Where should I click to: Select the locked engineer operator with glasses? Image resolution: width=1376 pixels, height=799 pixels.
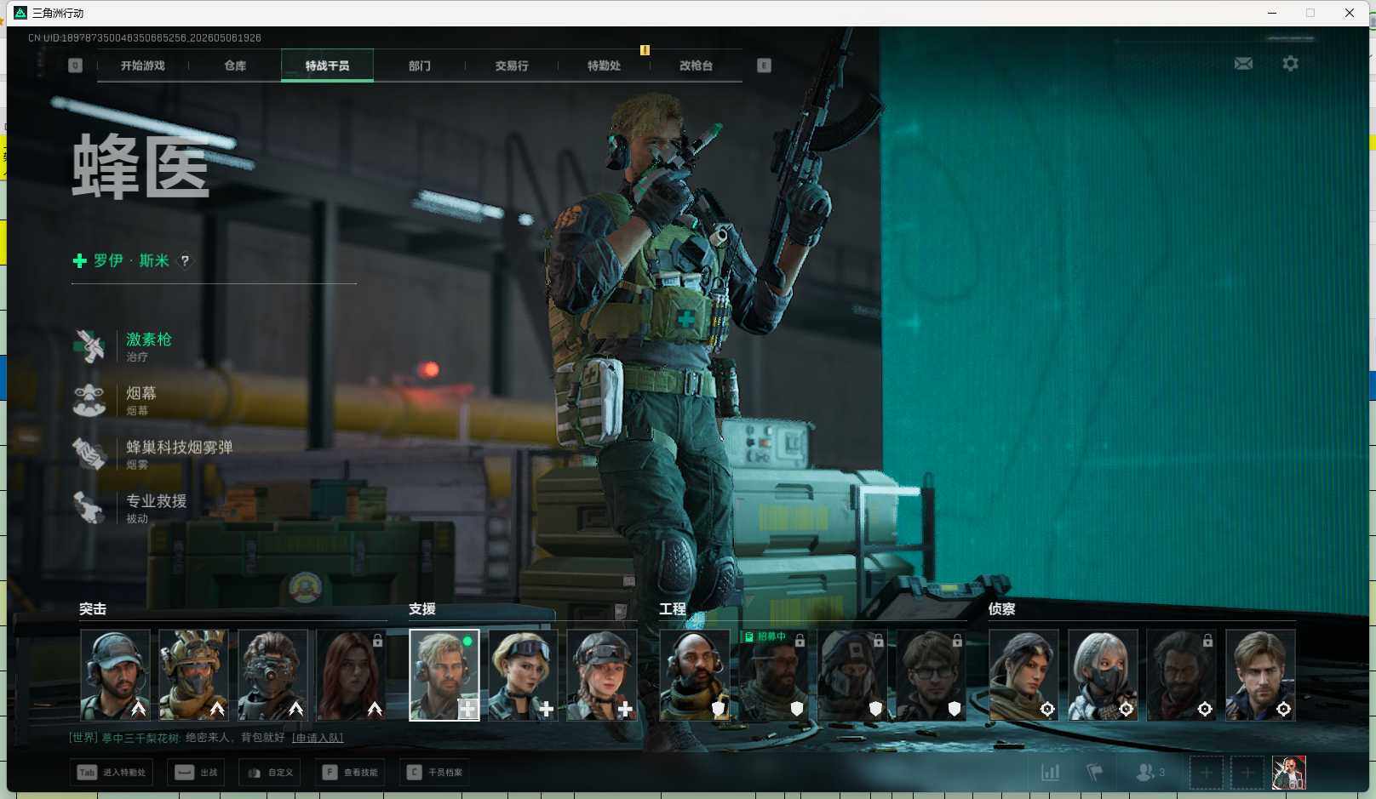(x=931, y=675)
